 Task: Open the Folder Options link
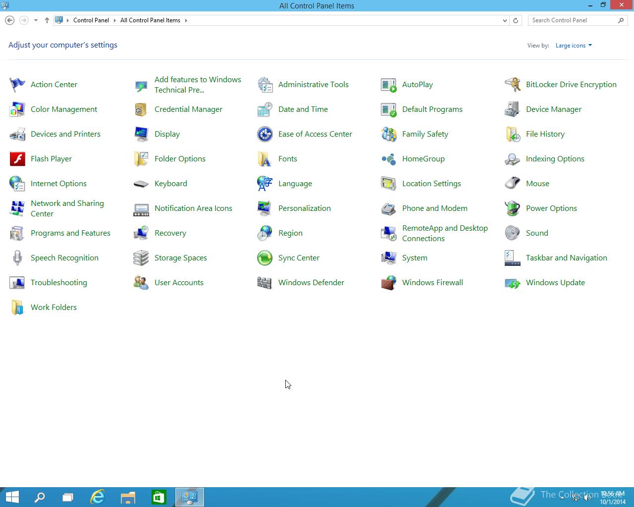(x=180, y=159)
